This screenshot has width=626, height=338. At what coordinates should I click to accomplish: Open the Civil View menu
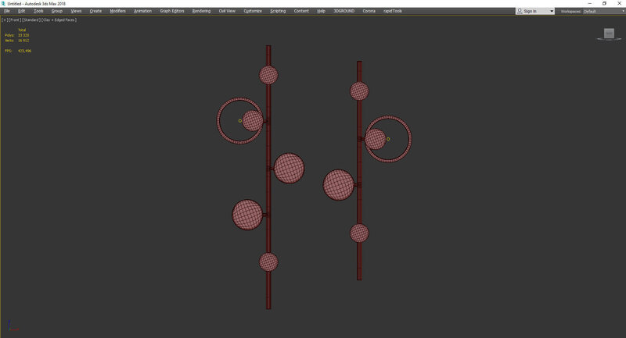[228, 11]
